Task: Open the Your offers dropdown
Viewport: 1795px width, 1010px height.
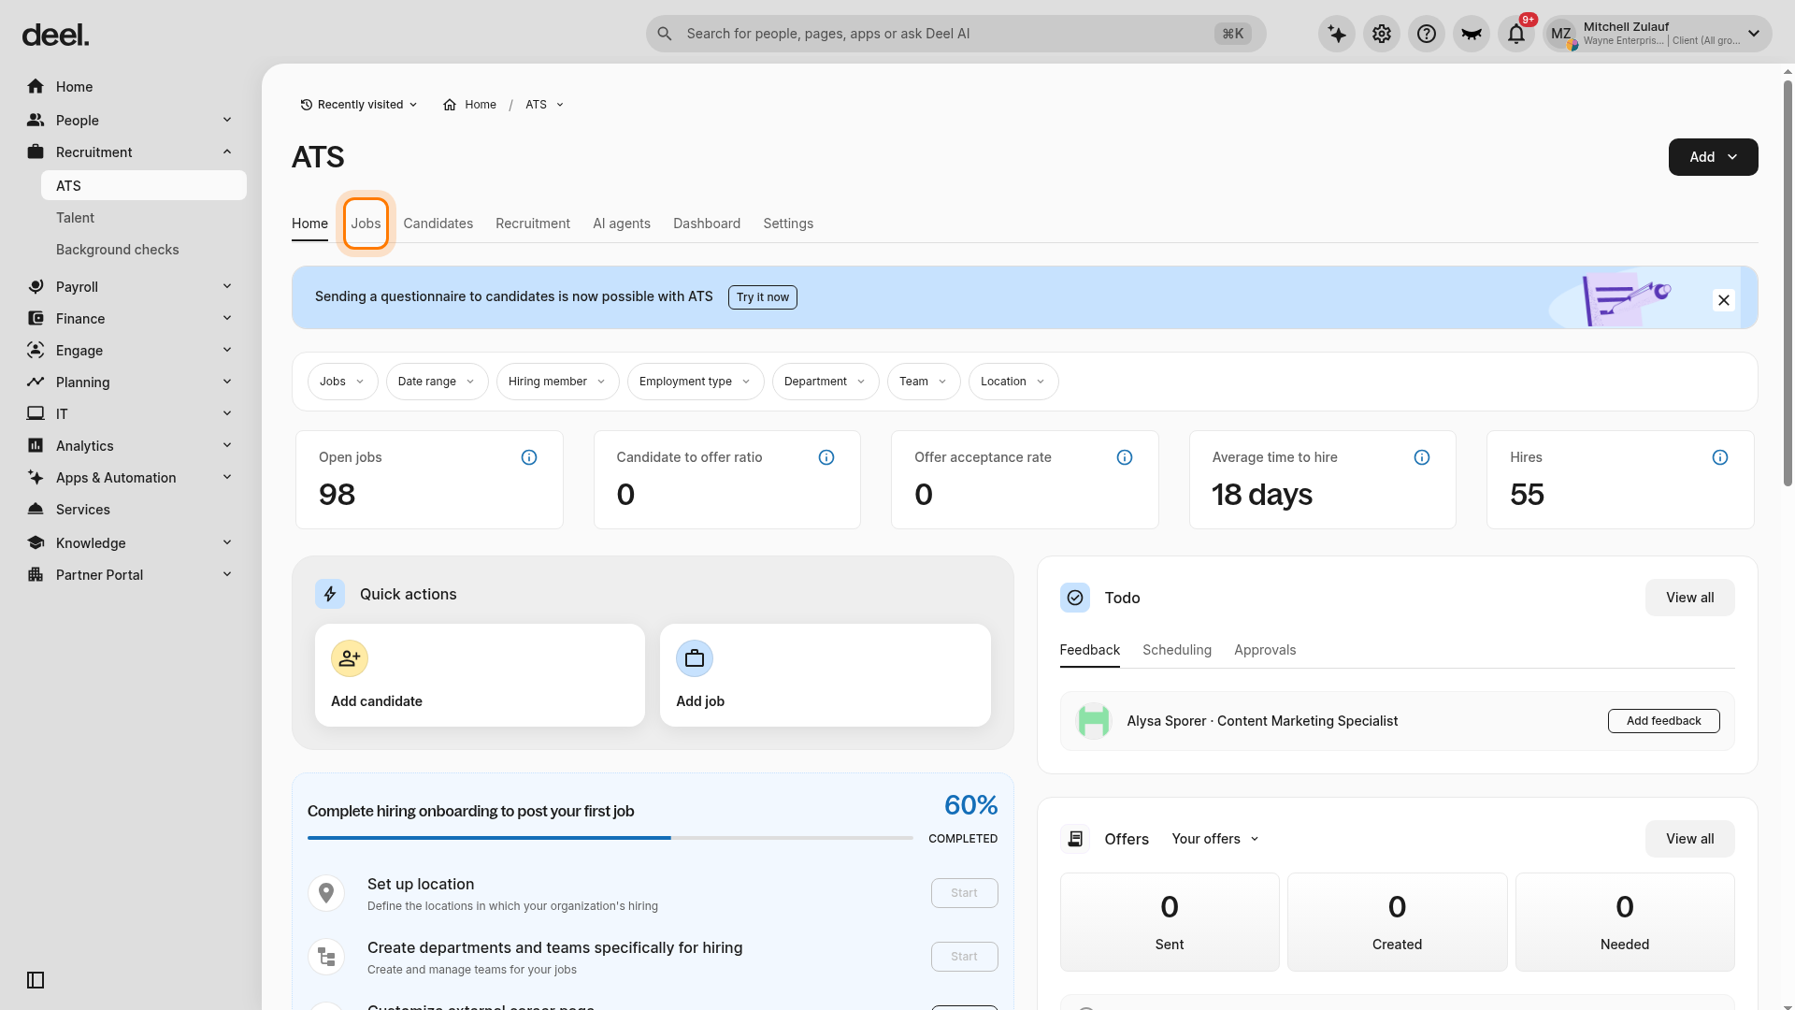Action: (1215, 839)
